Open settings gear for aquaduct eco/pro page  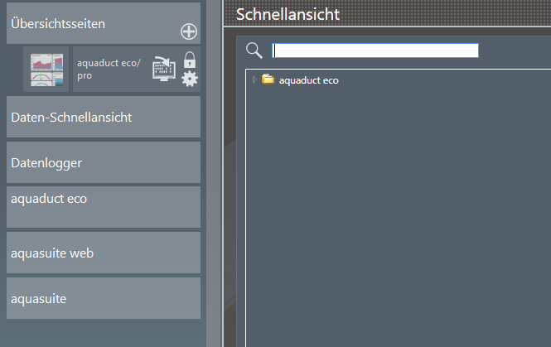click(x=190, y=79)
